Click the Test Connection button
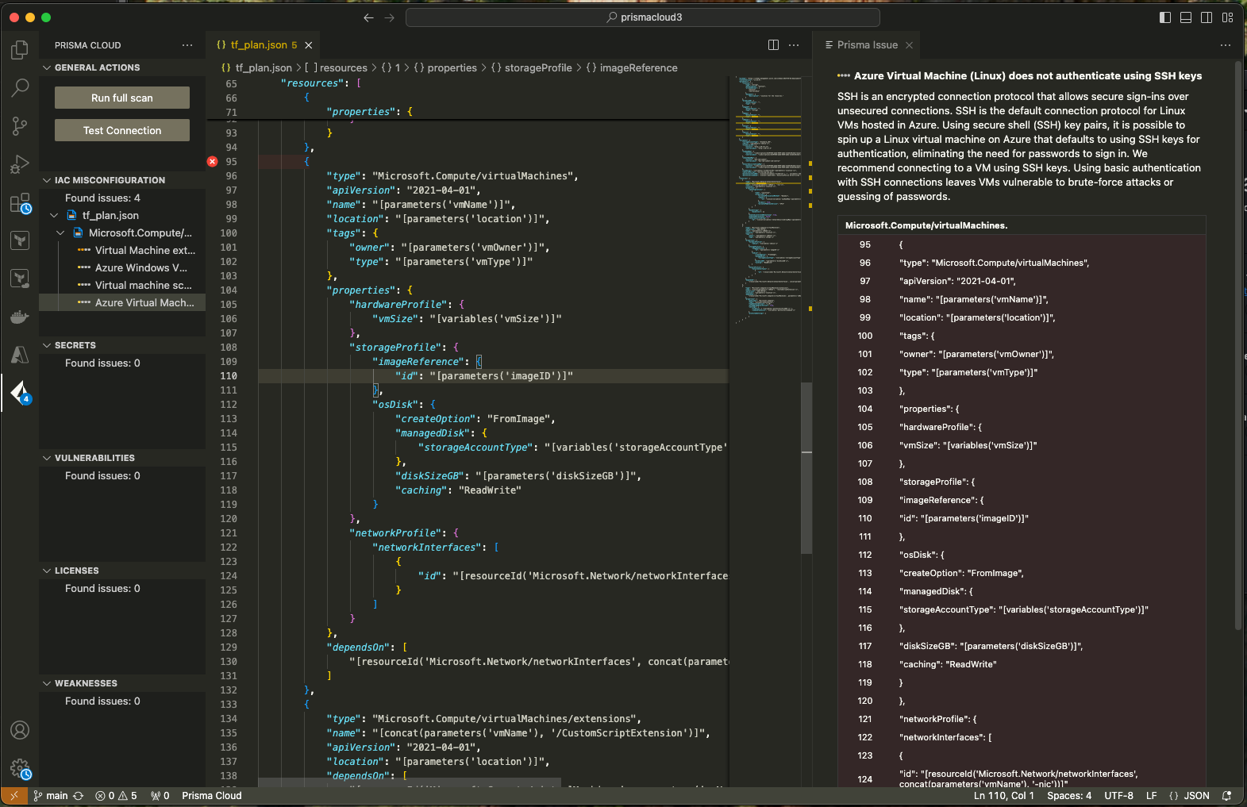1247x807 pixels. (x=122, y=130)
